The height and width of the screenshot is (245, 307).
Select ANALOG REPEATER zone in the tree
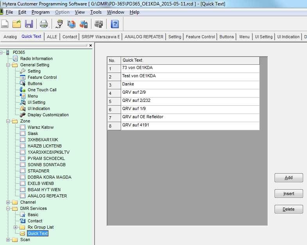click(47, 196)
